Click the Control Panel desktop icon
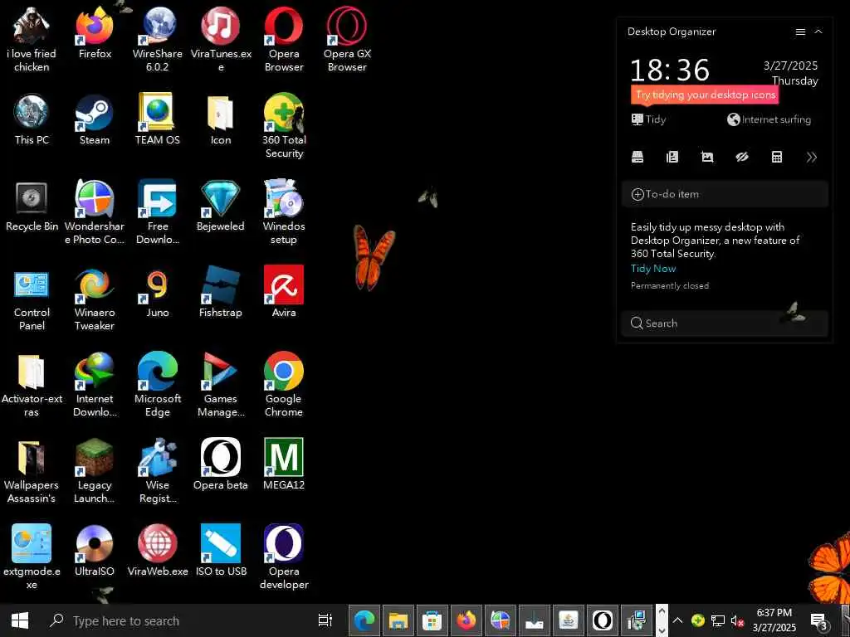This screenshot has height=637, width=850. point(32,299)
